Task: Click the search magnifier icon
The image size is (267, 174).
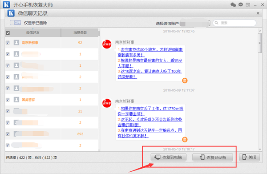Action: tap(216, 23)
